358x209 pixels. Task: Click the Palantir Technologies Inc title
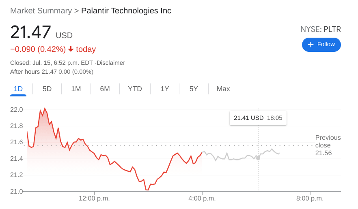tap(126, 11)
